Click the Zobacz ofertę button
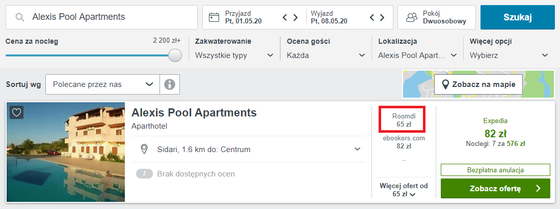The width and height of the screenshot is (560, 209). (495, 189)
